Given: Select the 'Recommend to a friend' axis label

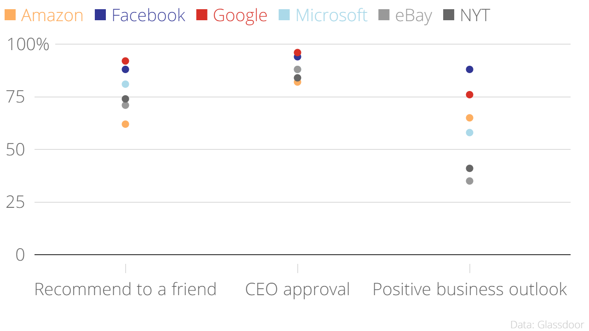Looking at the screenshot, I should (x=125, y=289).
